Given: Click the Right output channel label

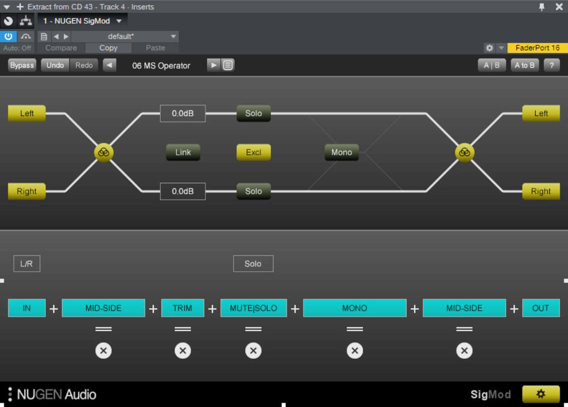Looking at the screenshot, I should tap(541, 191).
